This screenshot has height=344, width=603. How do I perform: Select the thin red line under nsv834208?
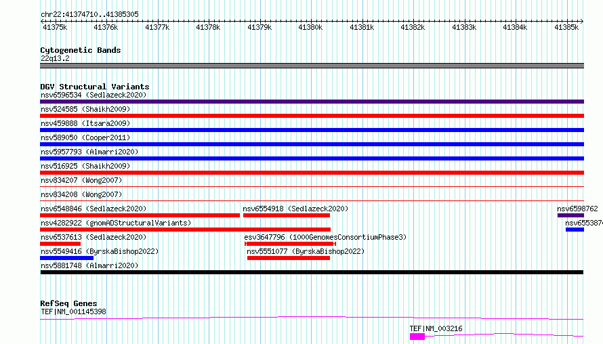[312, 200]
